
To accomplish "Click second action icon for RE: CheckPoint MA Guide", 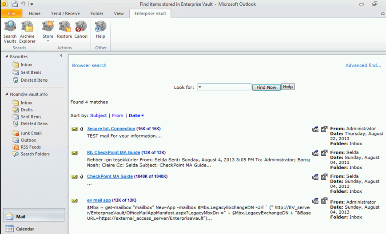I will [324, 153].
